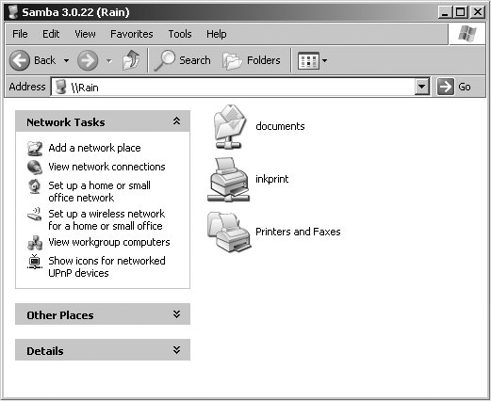Click the Views grid icon

(308, 60)
